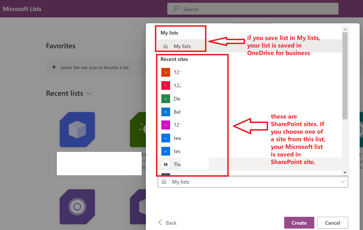
Task: Focus the Search box in the header
Action: (x=253, y=9)
